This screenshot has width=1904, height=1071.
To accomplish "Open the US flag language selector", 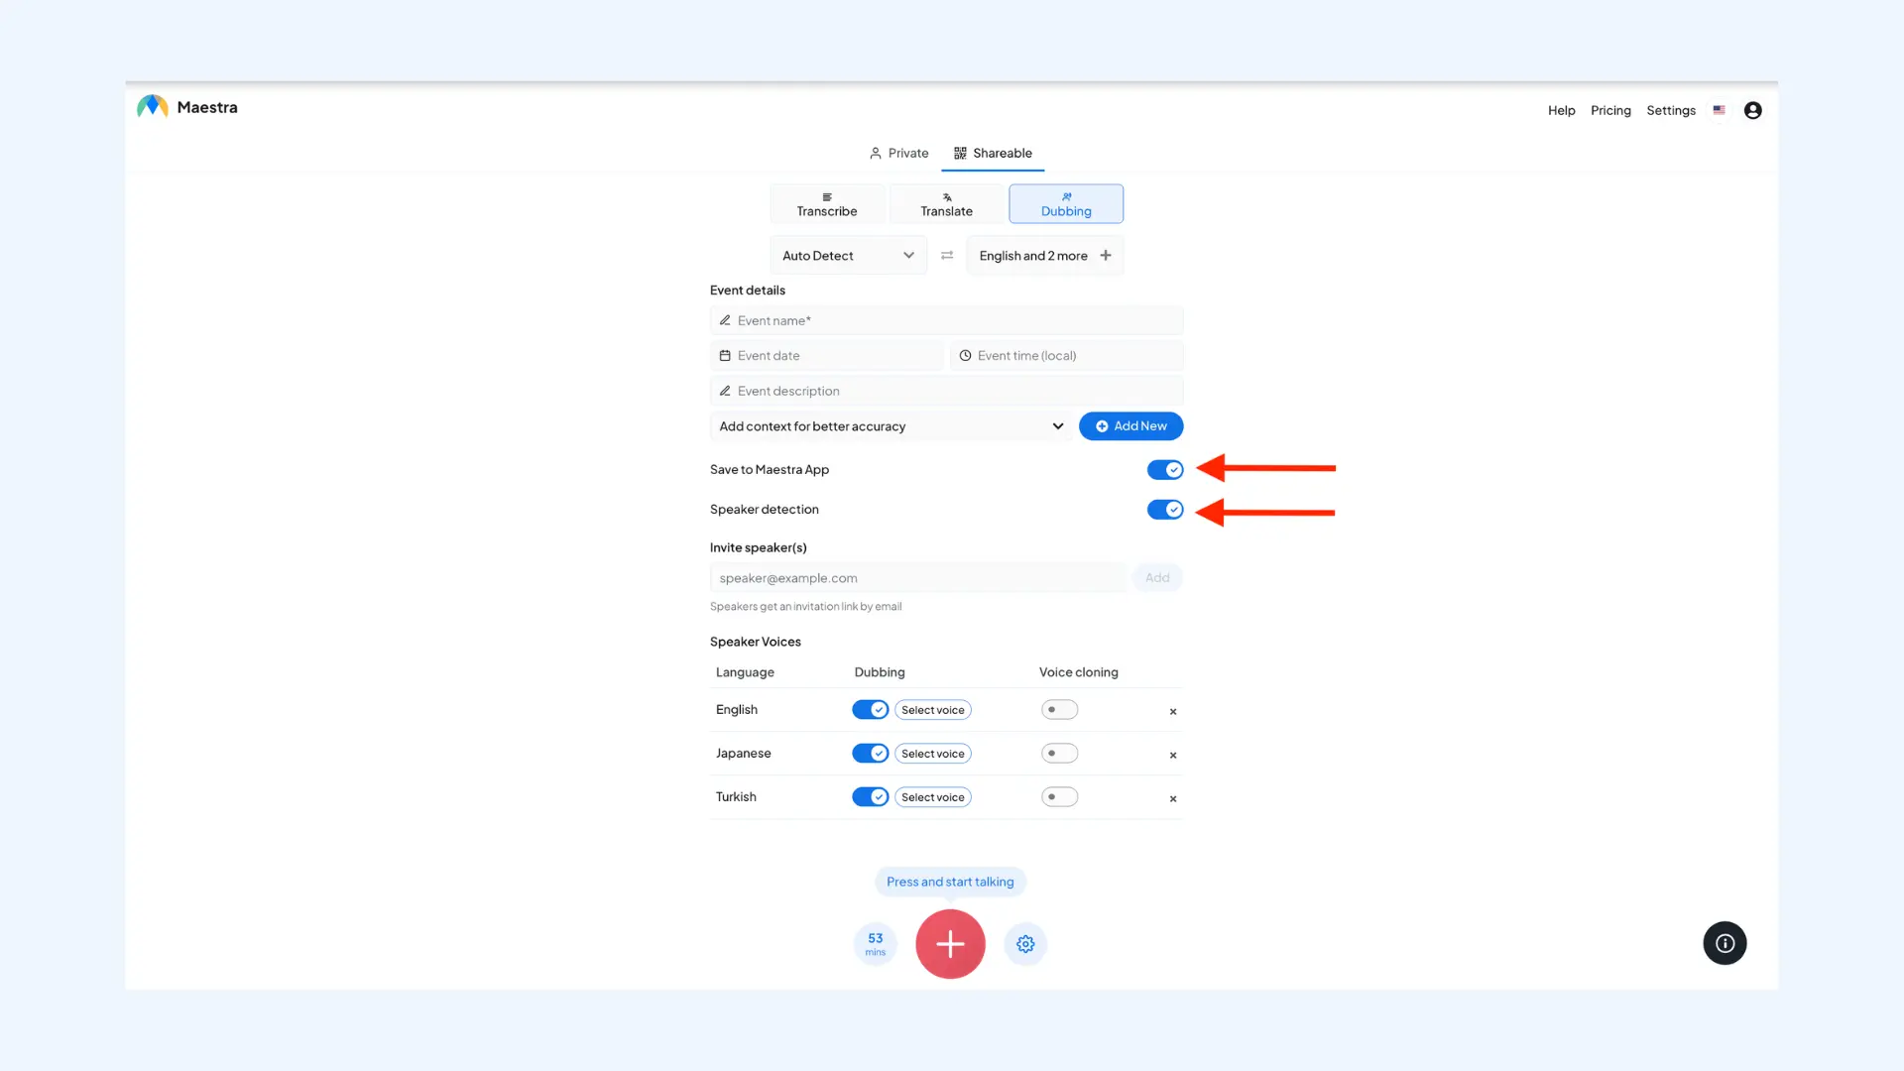I will (1719, 110).
